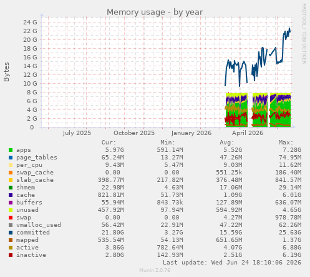Click the 'April 2026' axis label
310x277 pixels.
[248, 133]
